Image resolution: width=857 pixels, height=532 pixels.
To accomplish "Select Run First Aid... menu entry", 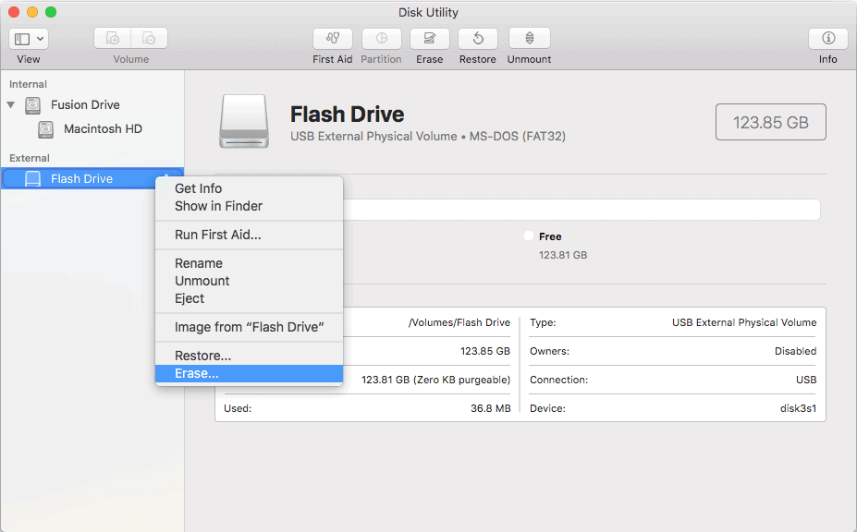I will (x=250, y=235).
